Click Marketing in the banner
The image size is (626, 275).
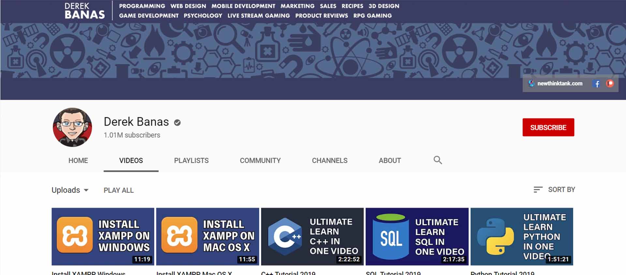click(297, 6)
